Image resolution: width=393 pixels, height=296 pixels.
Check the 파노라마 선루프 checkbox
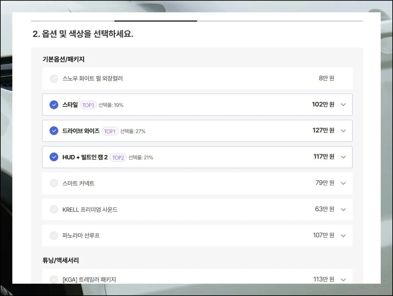tap(54, 235)
